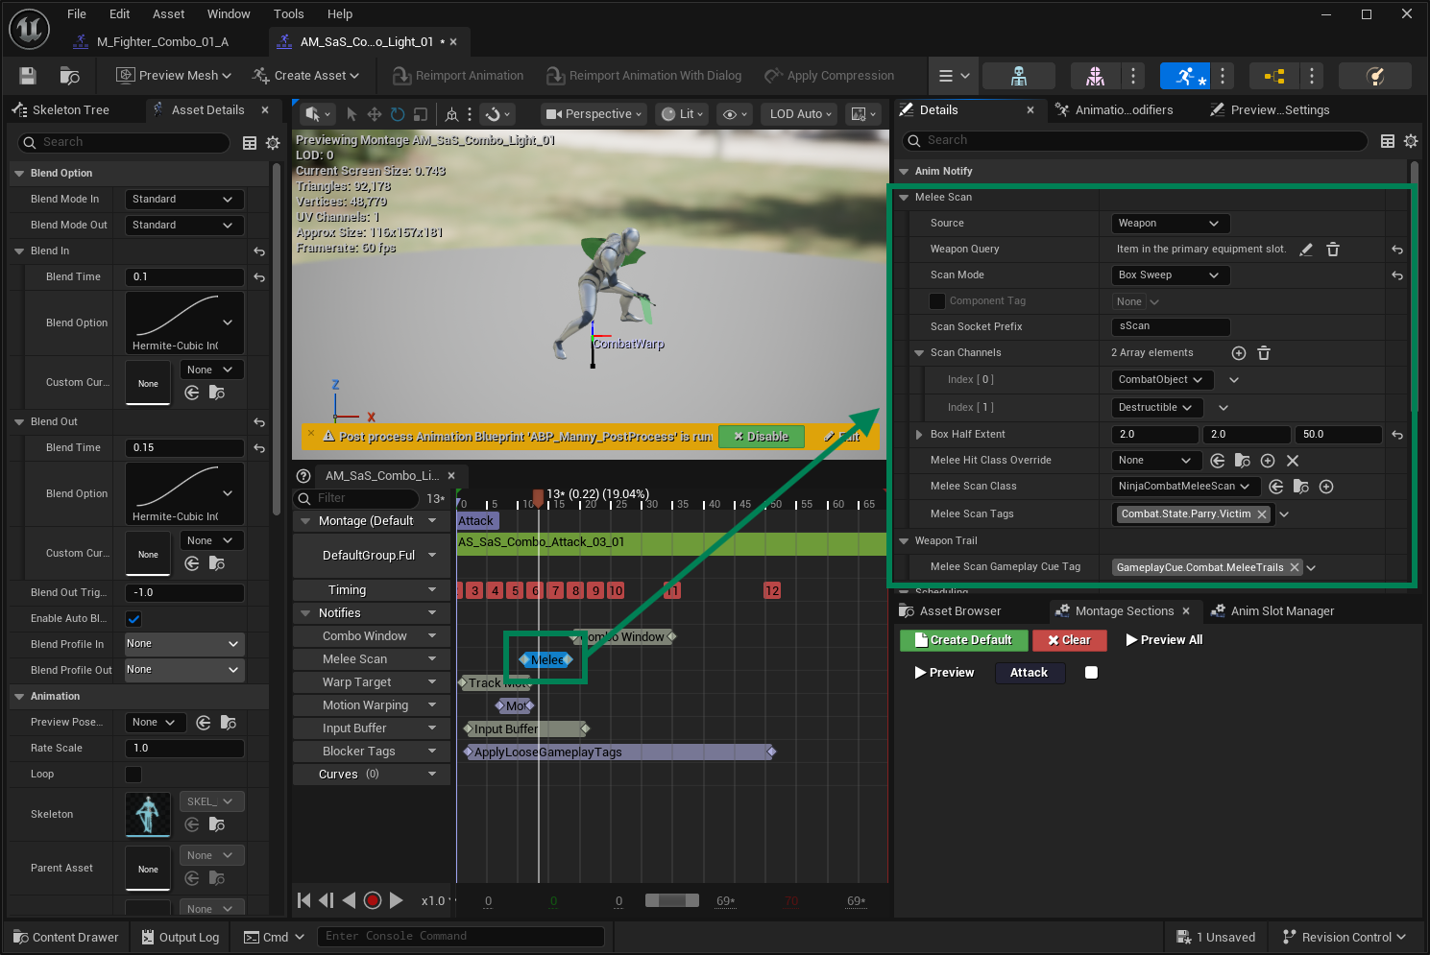1430x955 pixels.
Task: Open the Output Log
Action: (x=181, y=938)
